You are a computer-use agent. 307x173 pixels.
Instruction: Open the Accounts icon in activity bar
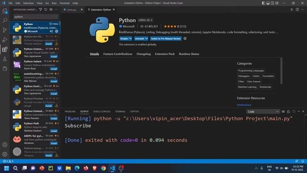5,145
